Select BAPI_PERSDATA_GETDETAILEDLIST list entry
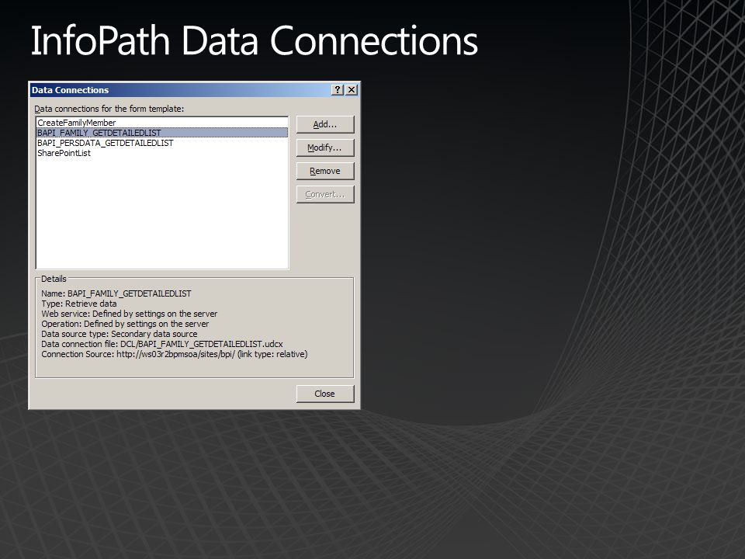The image size is (745, 559). [x=162, y=143]
